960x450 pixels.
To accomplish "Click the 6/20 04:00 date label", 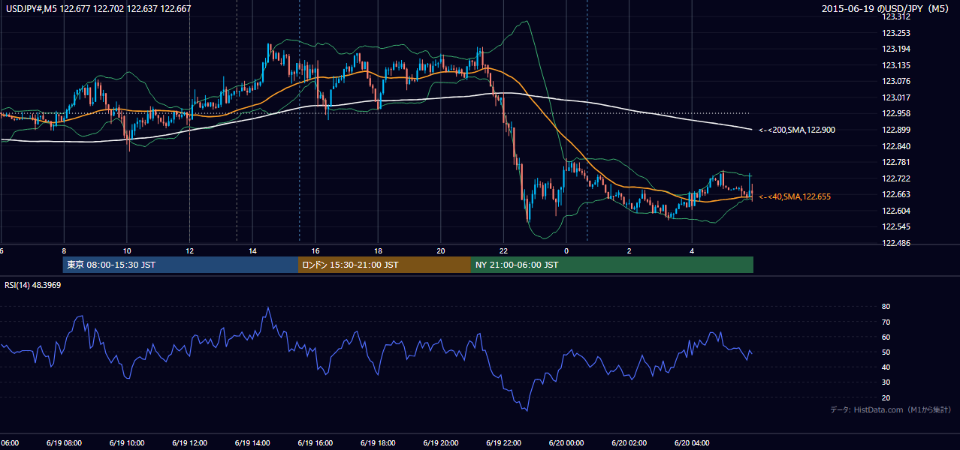I will 692,442.
